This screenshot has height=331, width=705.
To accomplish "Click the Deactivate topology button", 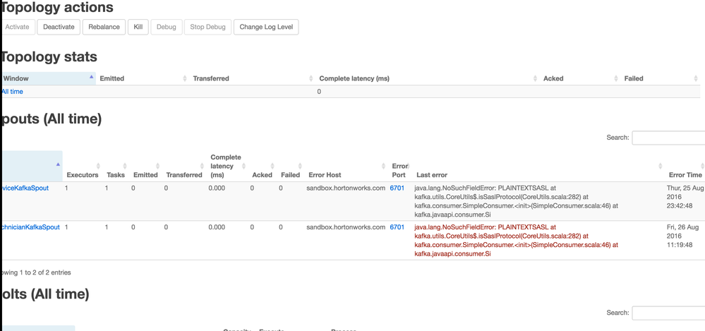I will point(59,27).
